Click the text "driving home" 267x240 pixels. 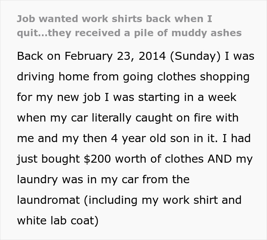(53, 77)
